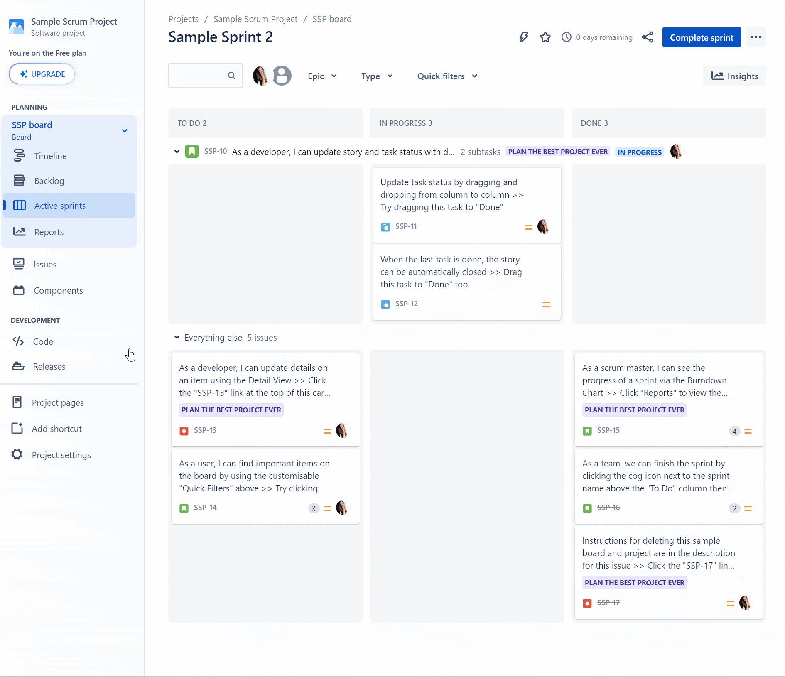The image size is (785, 677).
Task: Click the story type icon on SSP-15
Action: [587, 431]
